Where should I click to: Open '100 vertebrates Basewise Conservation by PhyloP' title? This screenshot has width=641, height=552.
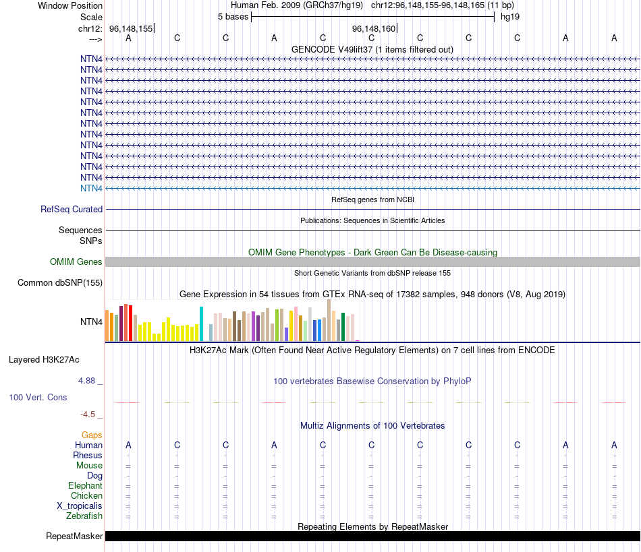pos(372,381)
